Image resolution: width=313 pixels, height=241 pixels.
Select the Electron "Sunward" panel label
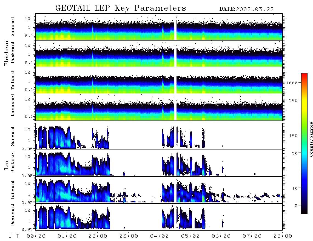click(13, 27)
